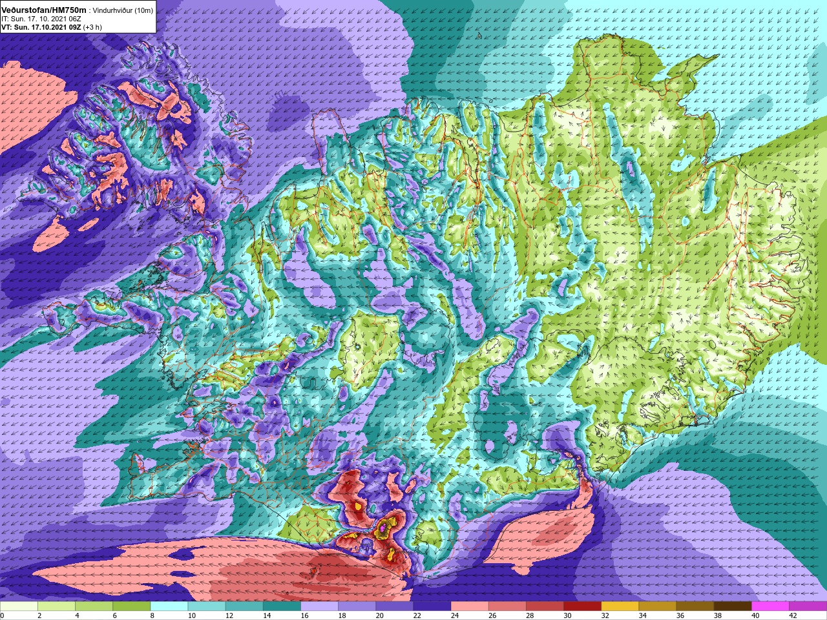The width and height of the screenshot is (827, 620).
Task: Click the legend scale number 0
Action: click(x=3, y=615)
